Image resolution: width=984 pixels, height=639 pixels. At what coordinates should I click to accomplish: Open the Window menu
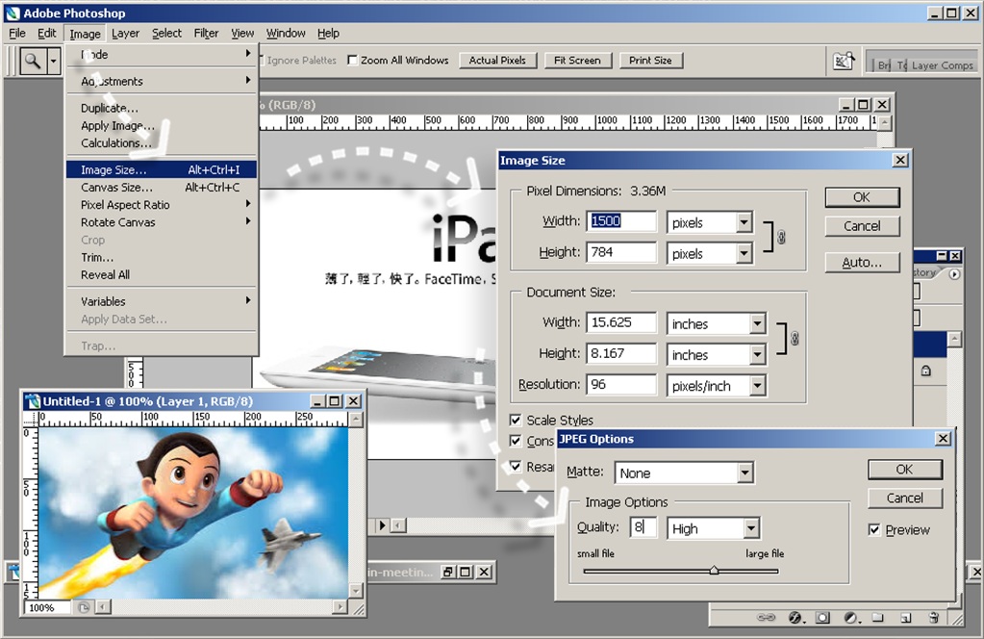286,34
